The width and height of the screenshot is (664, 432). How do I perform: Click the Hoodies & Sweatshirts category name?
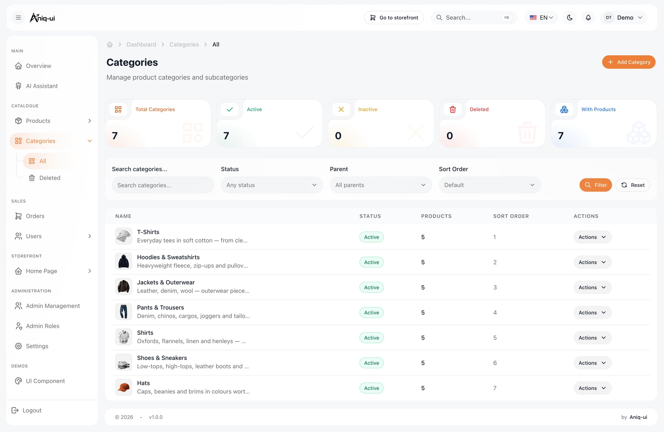(x=168, y=257)
